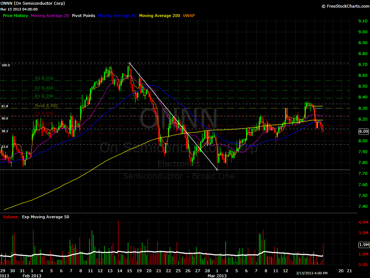This screenshot has width=370, height=278.
Task: Select the R3 8.550 pivot level label
Action: click(x=44, y=78)
